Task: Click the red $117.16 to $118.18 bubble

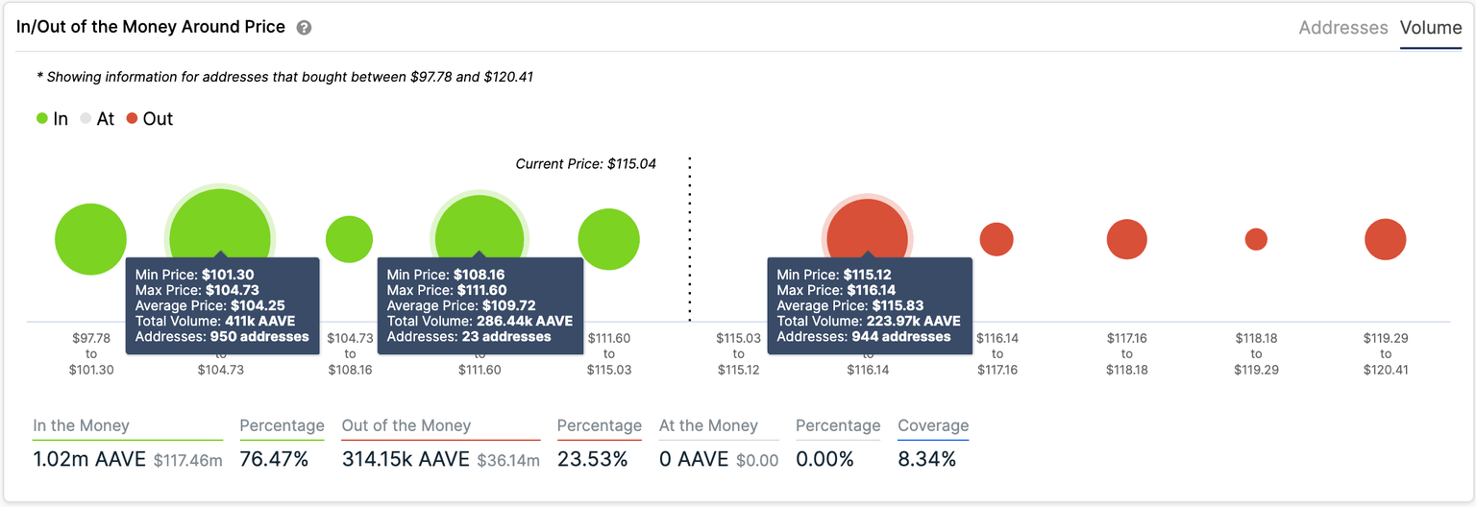Action: tap(1126, 239)
